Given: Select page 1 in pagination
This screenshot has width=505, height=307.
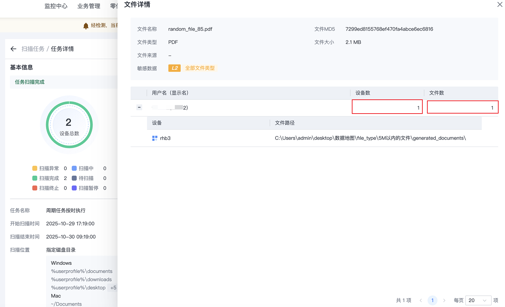Looking at the screenshot, I should [432, 300].
